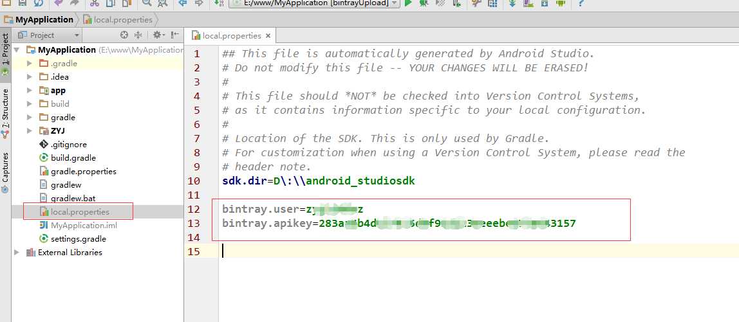Open the Captures side tool window
This screenshot has height=322, width=739.
click(5, 172)
